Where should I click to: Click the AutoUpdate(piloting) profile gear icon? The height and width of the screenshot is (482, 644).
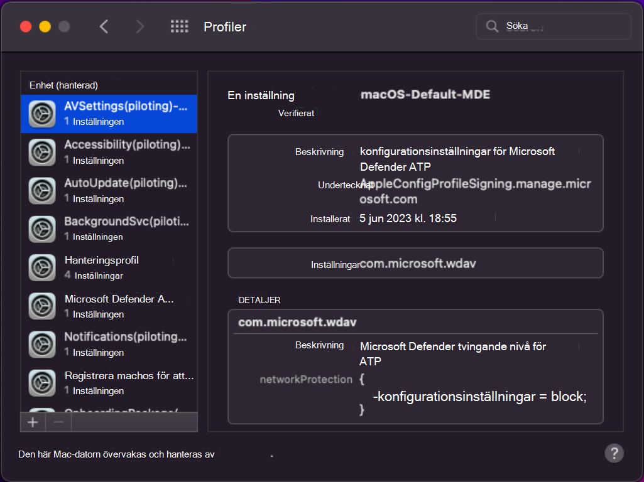coord(42,191)
